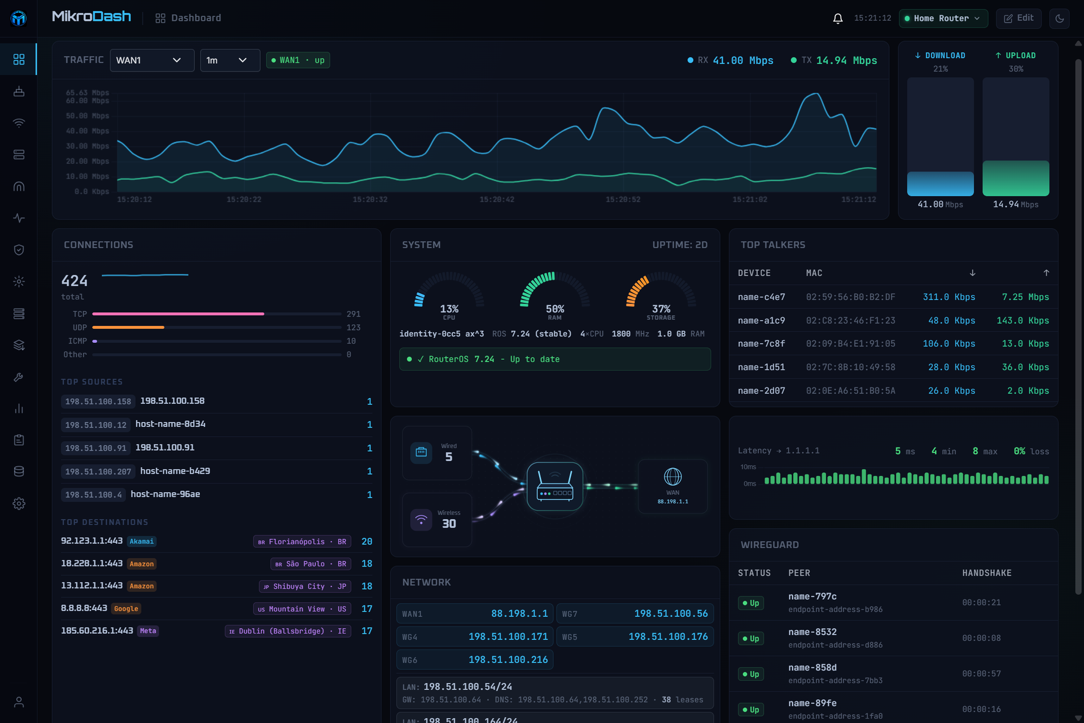Click the Wired 5 clients card

[x=437, y=453]
